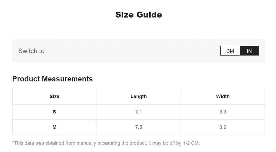Click the Width column header
Image resolution: width=276 pixels, height=152 pixels.
pos(223,96)
